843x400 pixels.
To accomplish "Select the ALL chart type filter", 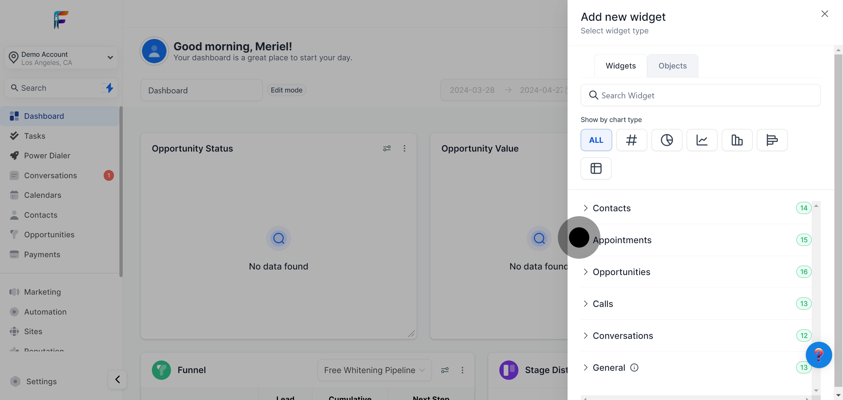I will (596, 140).
